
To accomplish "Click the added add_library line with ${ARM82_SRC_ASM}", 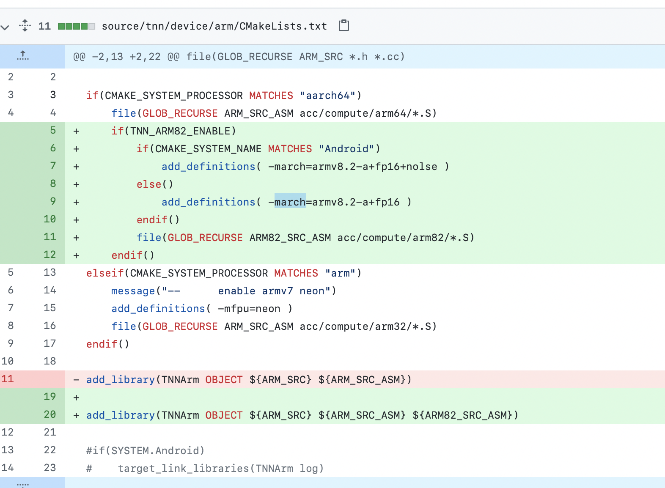I will coord(302,415).
